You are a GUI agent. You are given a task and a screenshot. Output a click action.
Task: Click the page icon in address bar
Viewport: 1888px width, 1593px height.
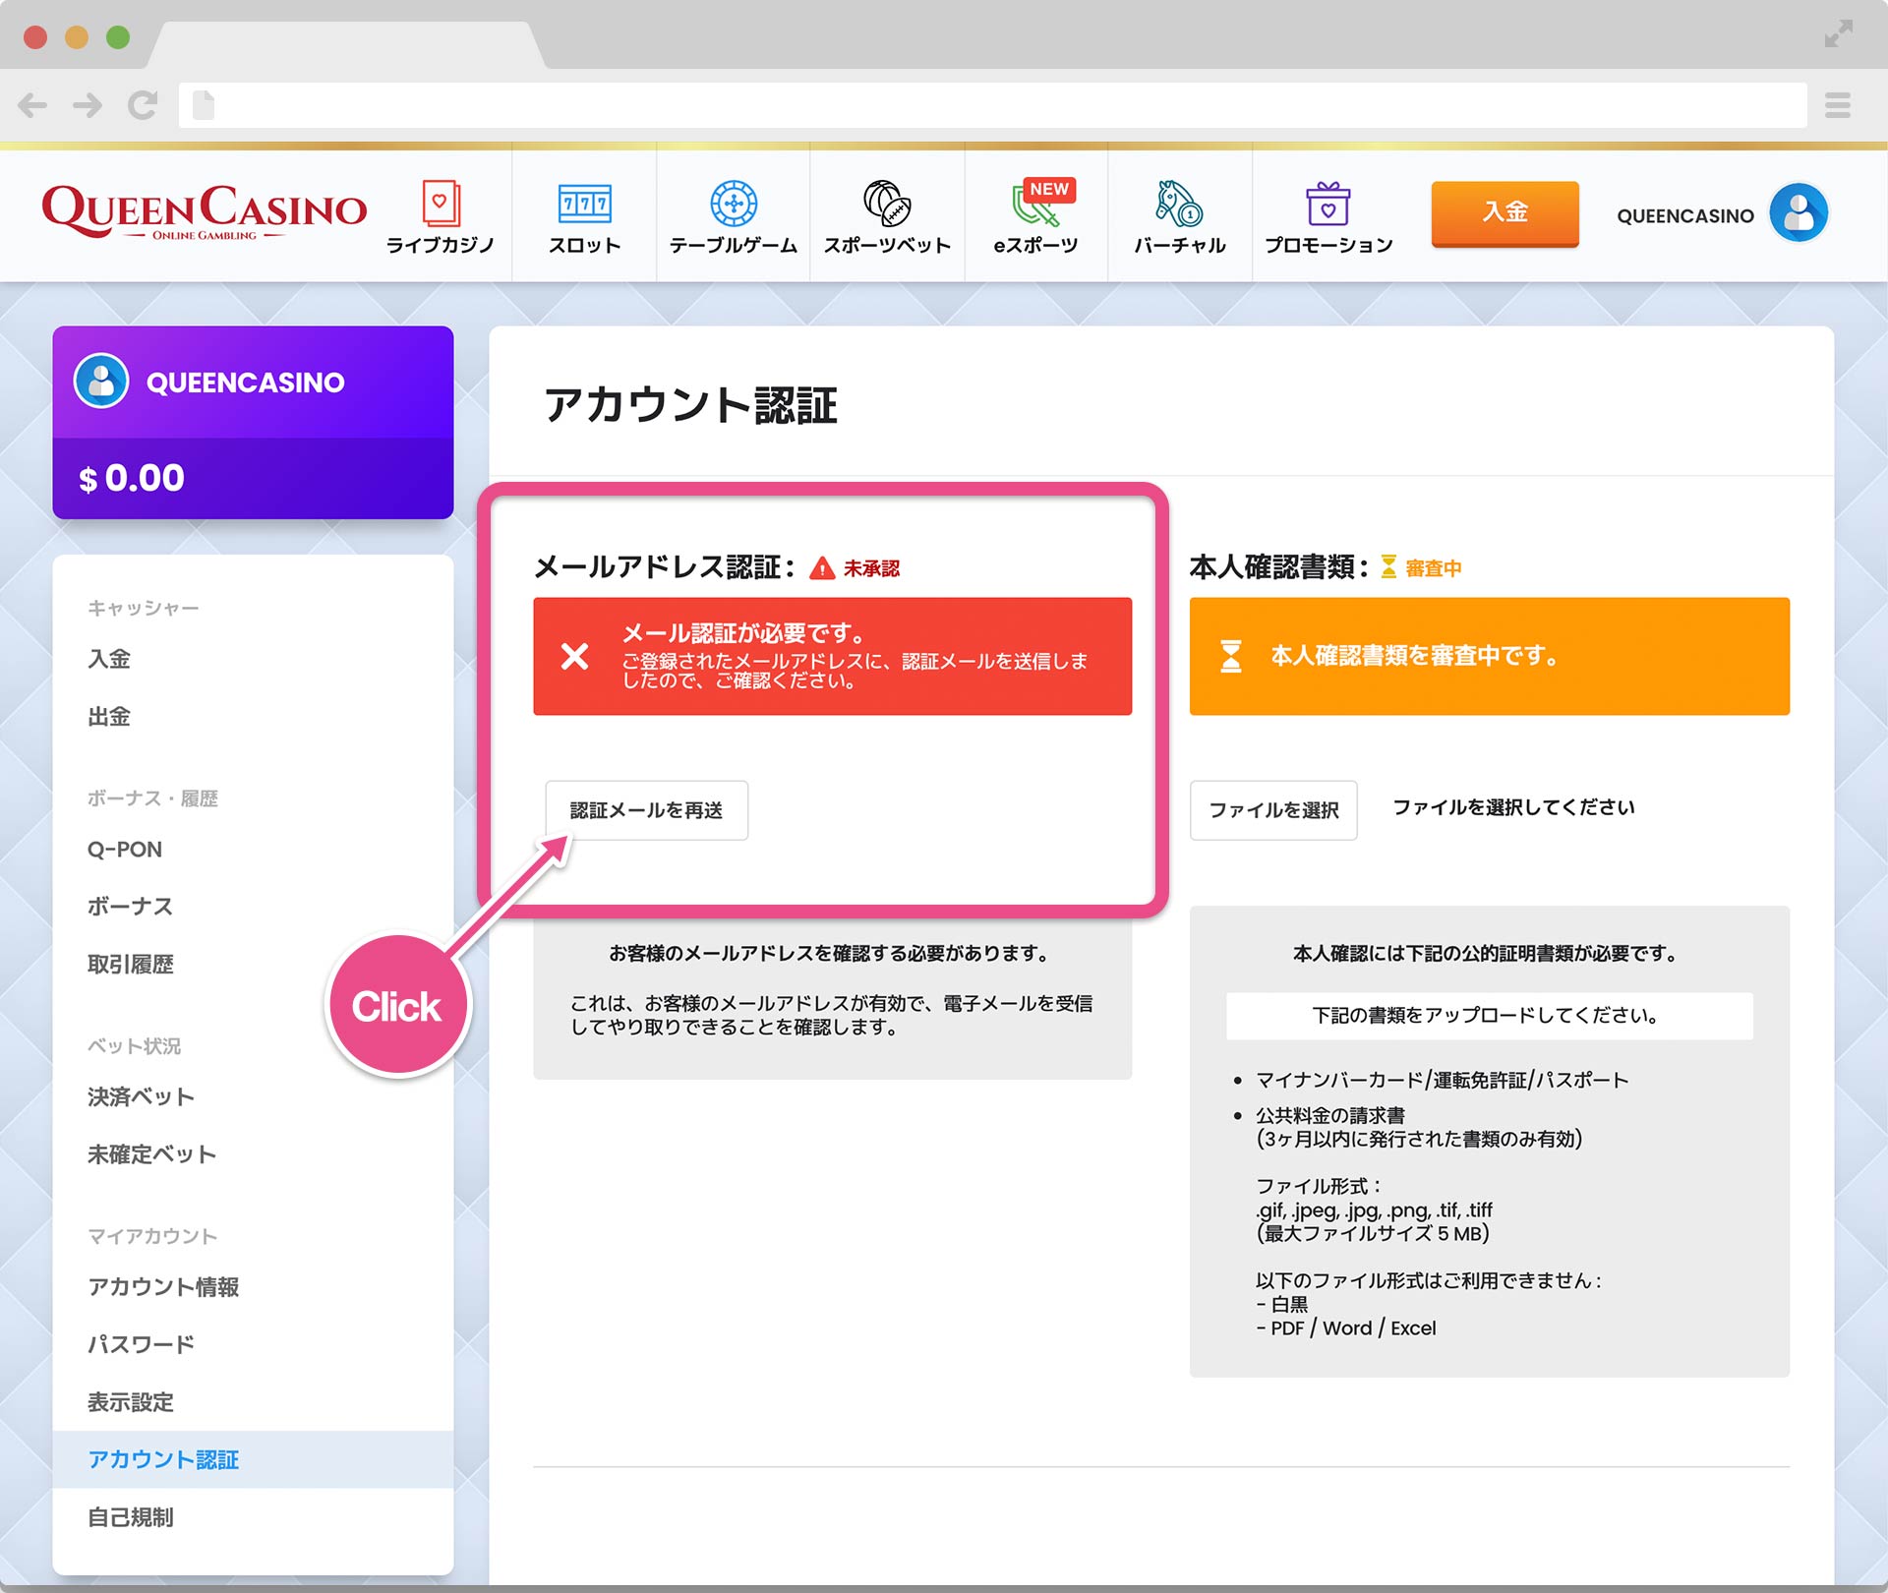click(204, 105)
